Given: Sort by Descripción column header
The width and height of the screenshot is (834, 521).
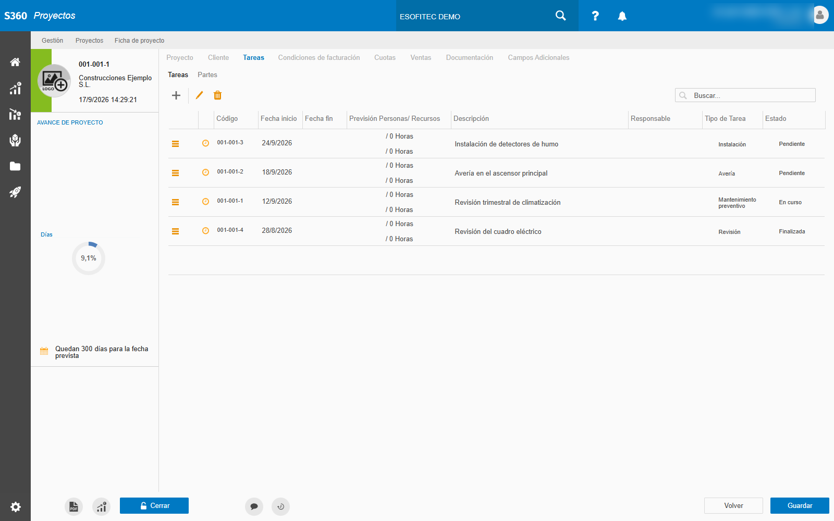Looking at the screenshot, I should coord(471,119).
